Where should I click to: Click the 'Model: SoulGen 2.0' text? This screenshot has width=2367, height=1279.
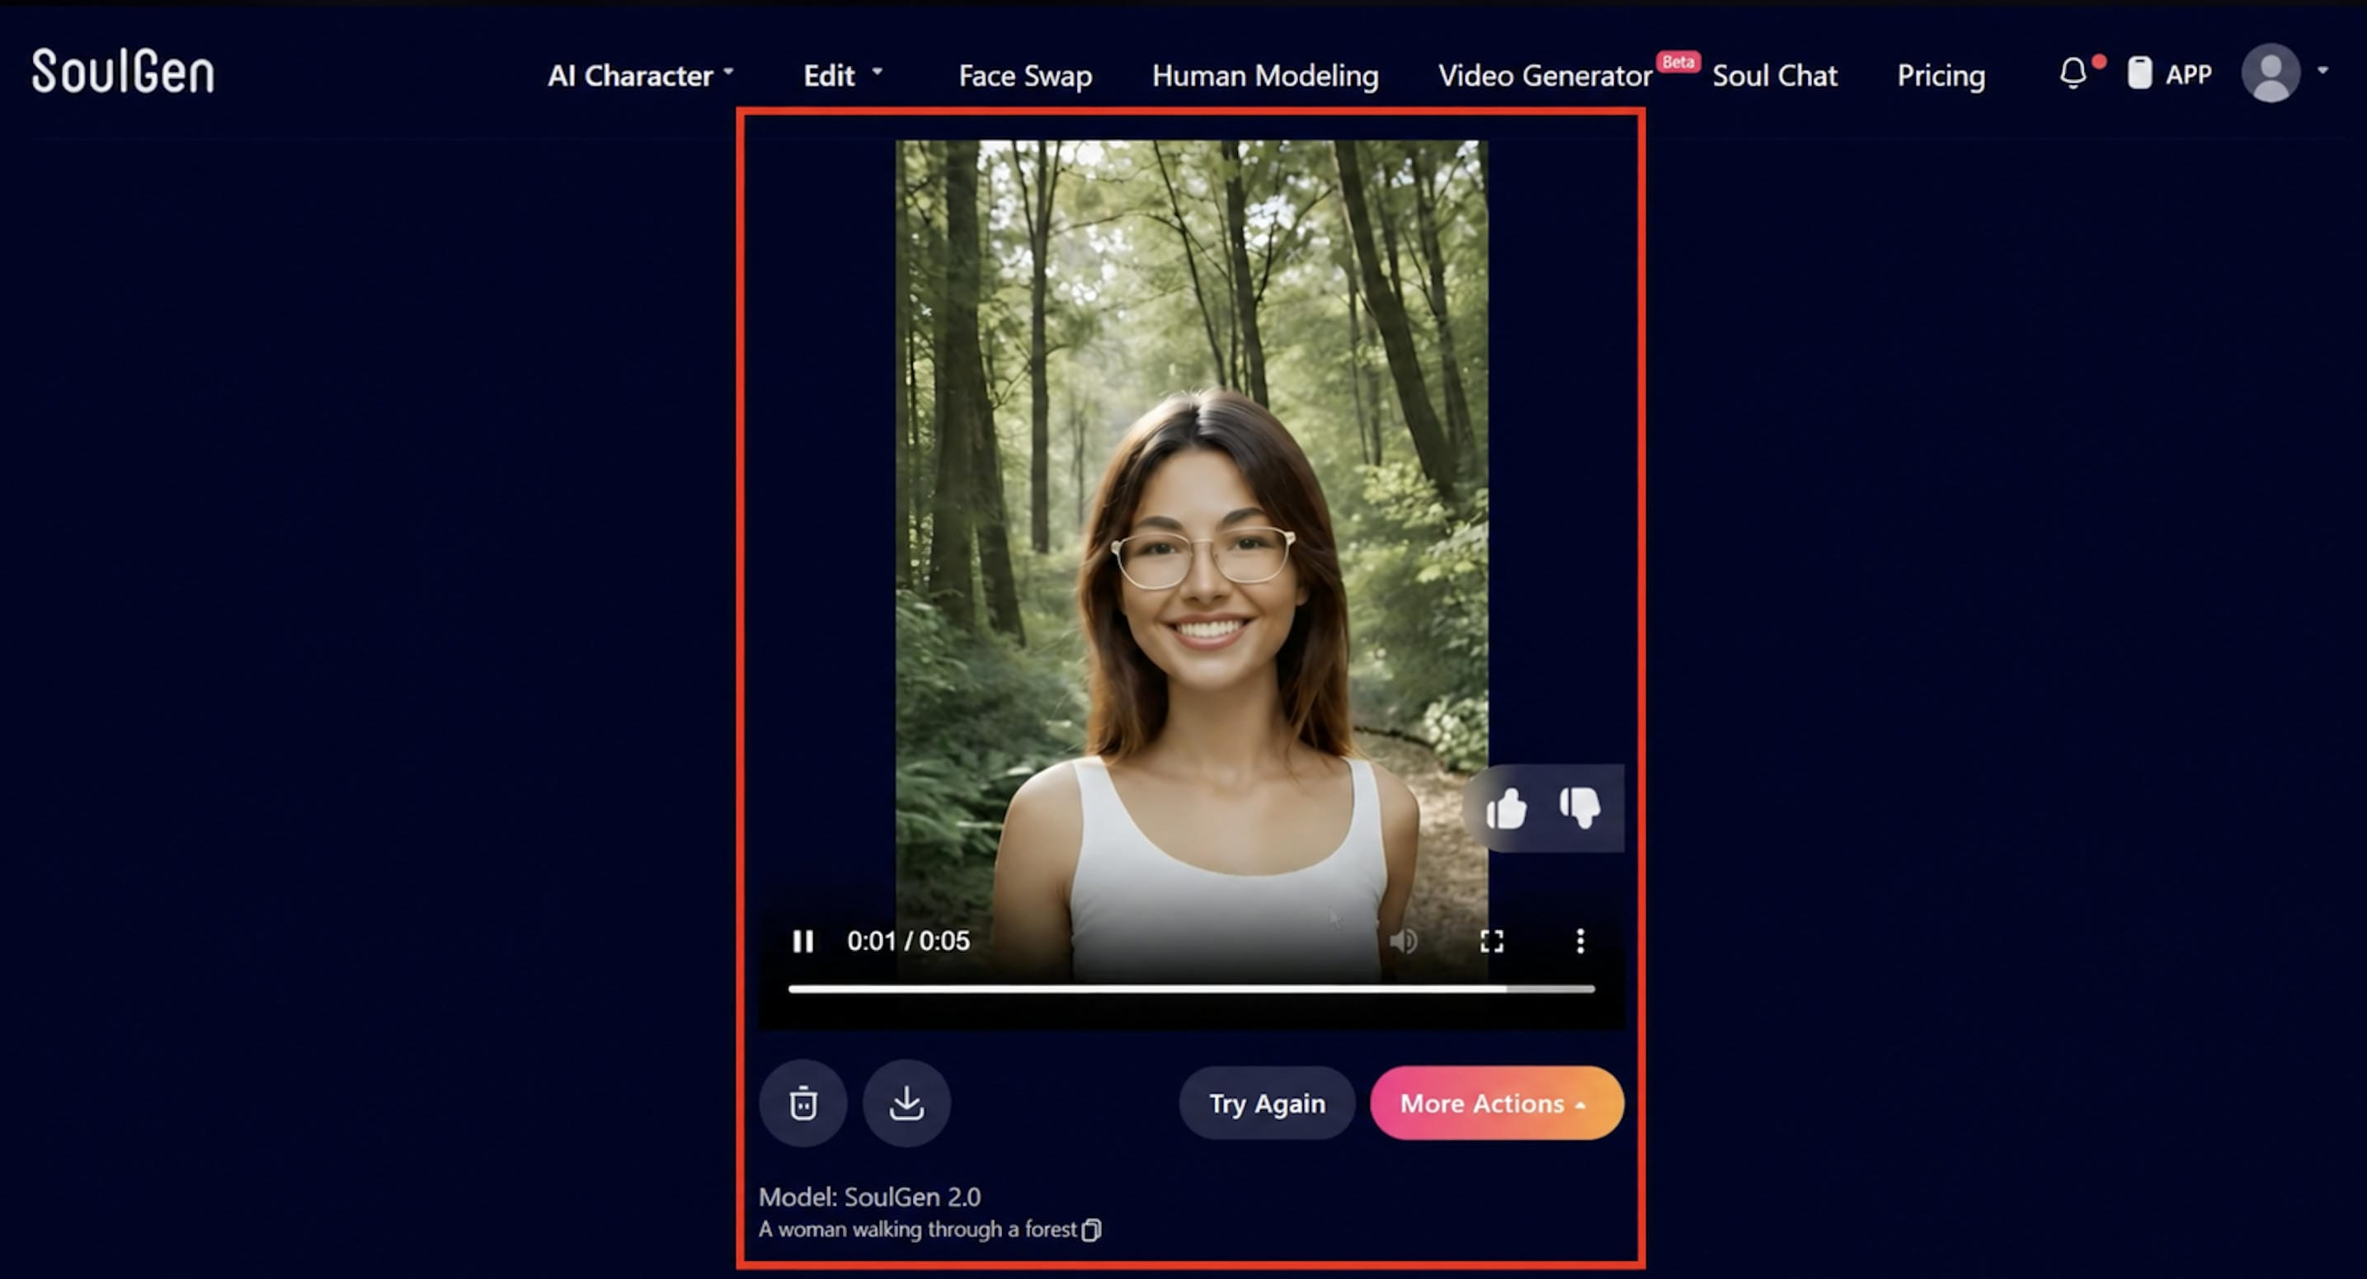[869, 1197]
